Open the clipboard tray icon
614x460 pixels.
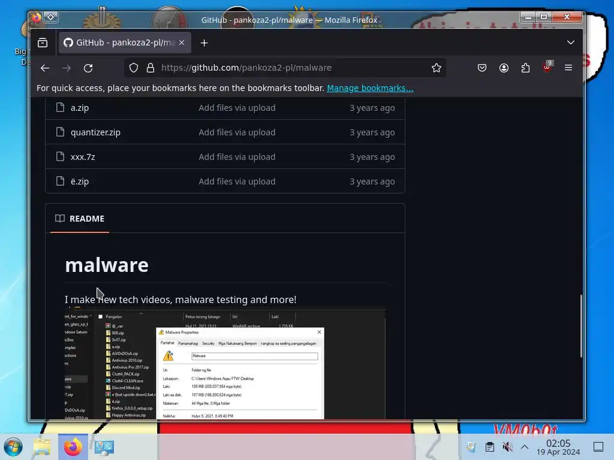pyautogui.click(x=489, y=447)
